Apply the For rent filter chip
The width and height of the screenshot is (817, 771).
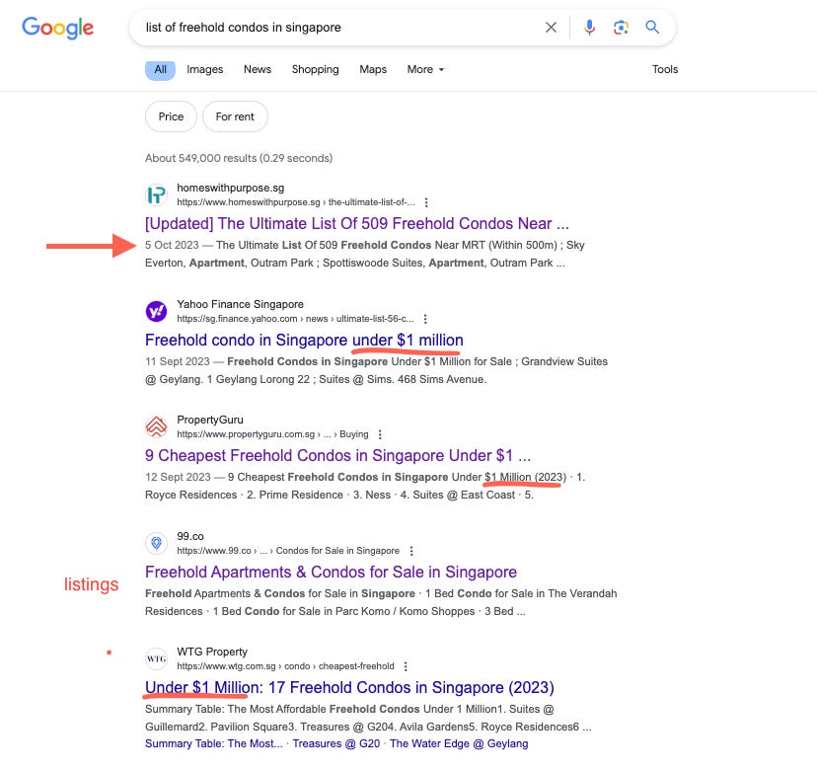pos(235,116)
